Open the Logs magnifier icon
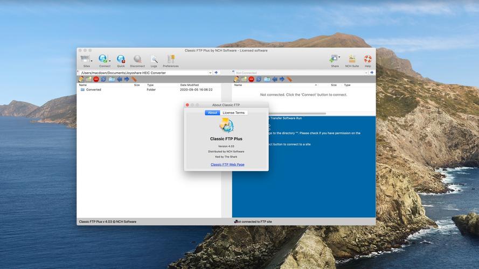 click(x=154, y=59)
